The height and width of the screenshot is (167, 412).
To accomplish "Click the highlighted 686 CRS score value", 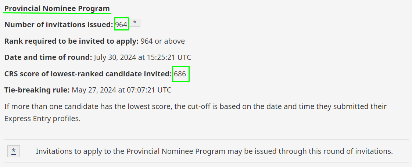I will click(180, 74).
